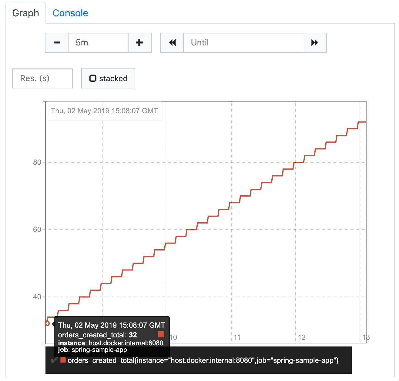The width and height of the screenshot is (399, 381).
Task: Increase the time range with plus button
Action: point(139,43)
